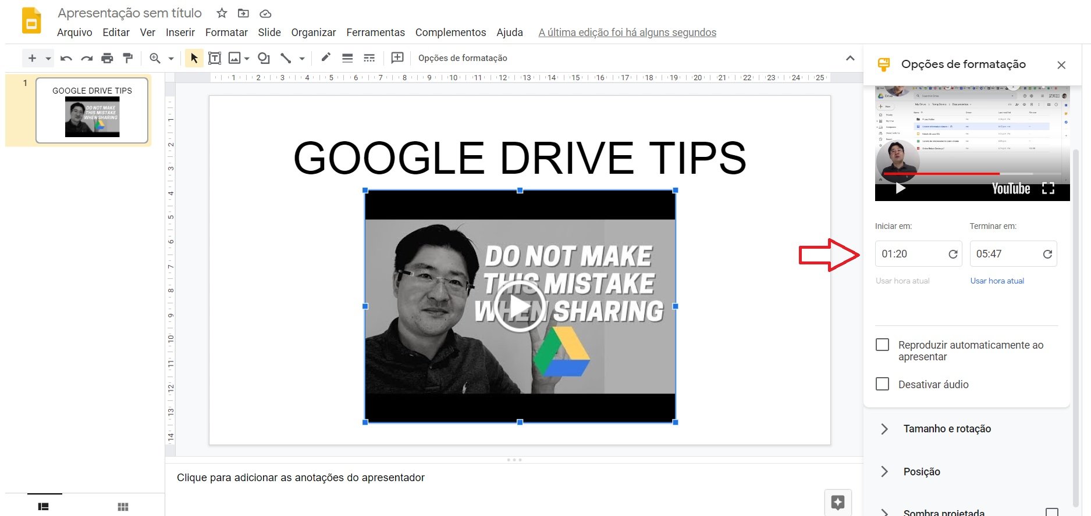Click the Explore button at bottom right

point(838,503)
